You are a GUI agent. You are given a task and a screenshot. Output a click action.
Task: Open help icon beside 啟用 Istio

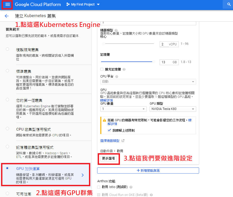pos(131,187)
